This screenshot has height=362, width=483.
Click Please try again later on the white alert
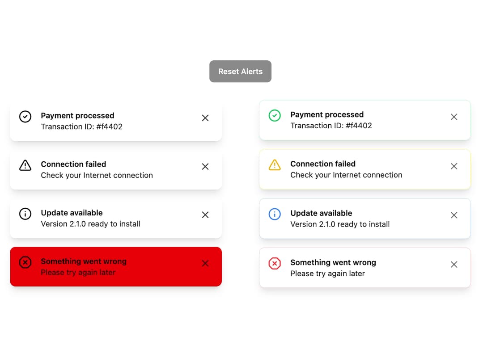[x=328, y=274]
